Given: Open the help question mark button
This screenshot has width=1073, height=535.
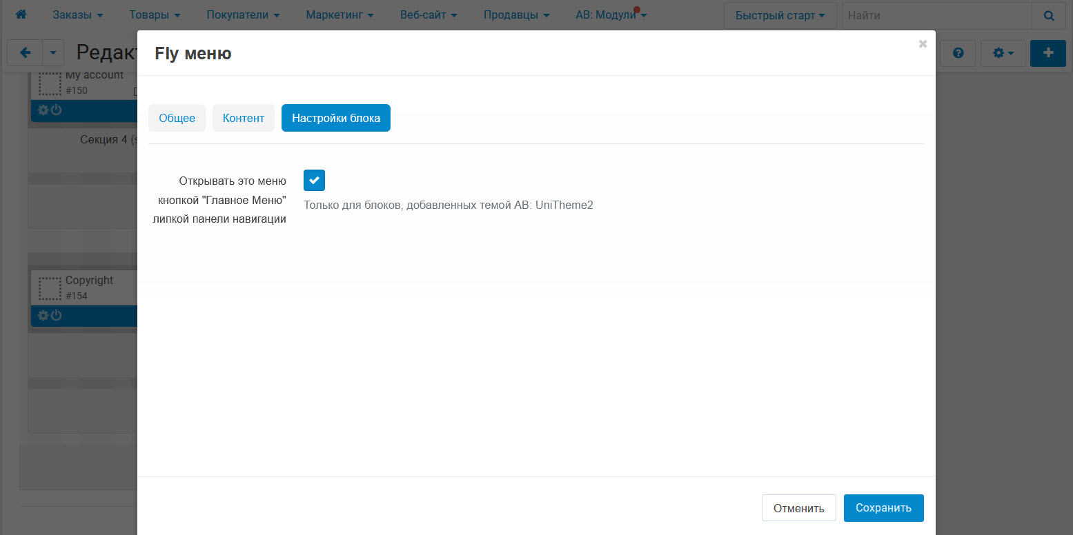Looking at the screenshot, I should point(958,53).
